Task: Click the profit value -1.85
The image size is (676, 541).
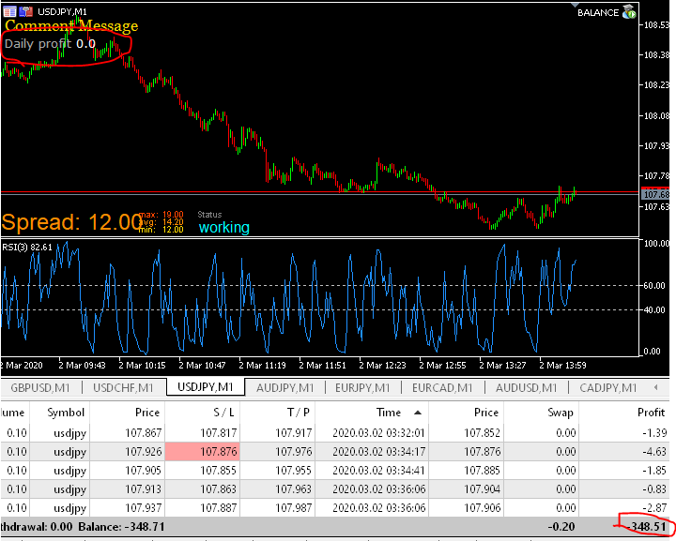Action: coord(654,471)
